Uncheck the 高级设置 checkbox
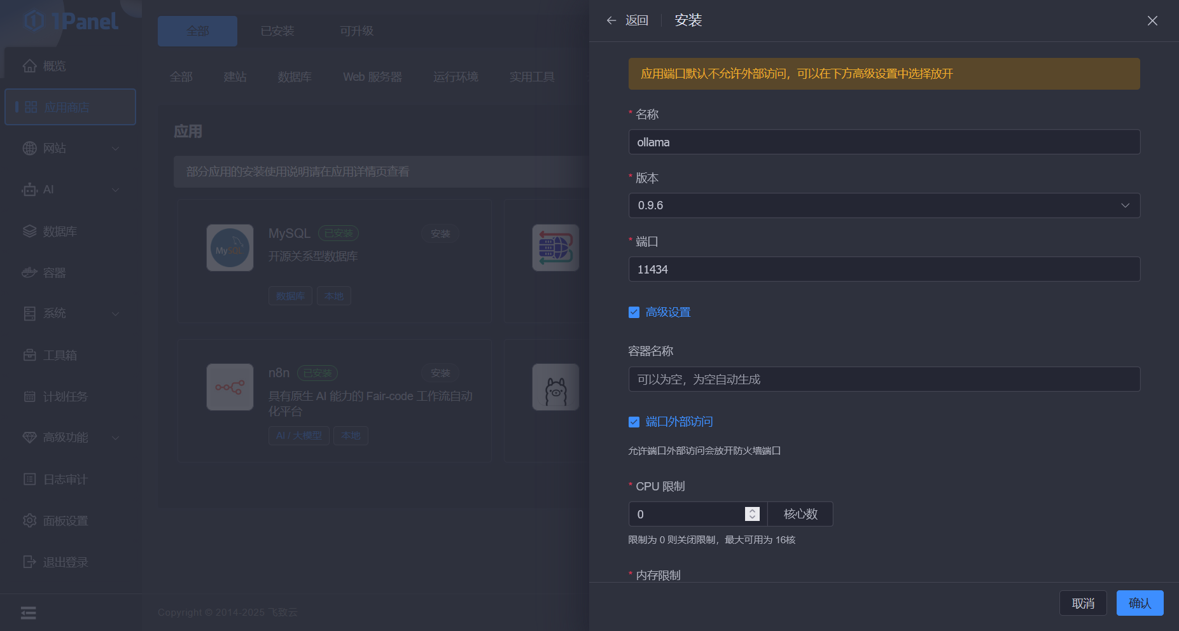This screenshot has height=631, width=1179. [x=634, y=312]
